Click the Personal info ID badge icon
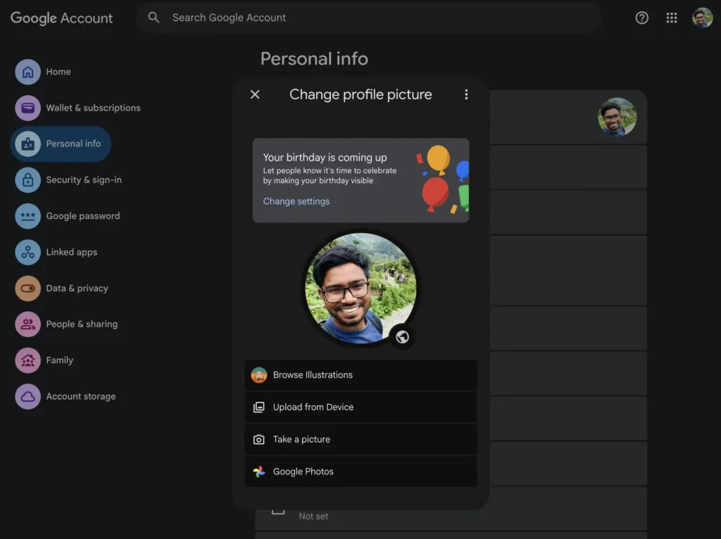721x539 pixels. [x=27, y=144]
